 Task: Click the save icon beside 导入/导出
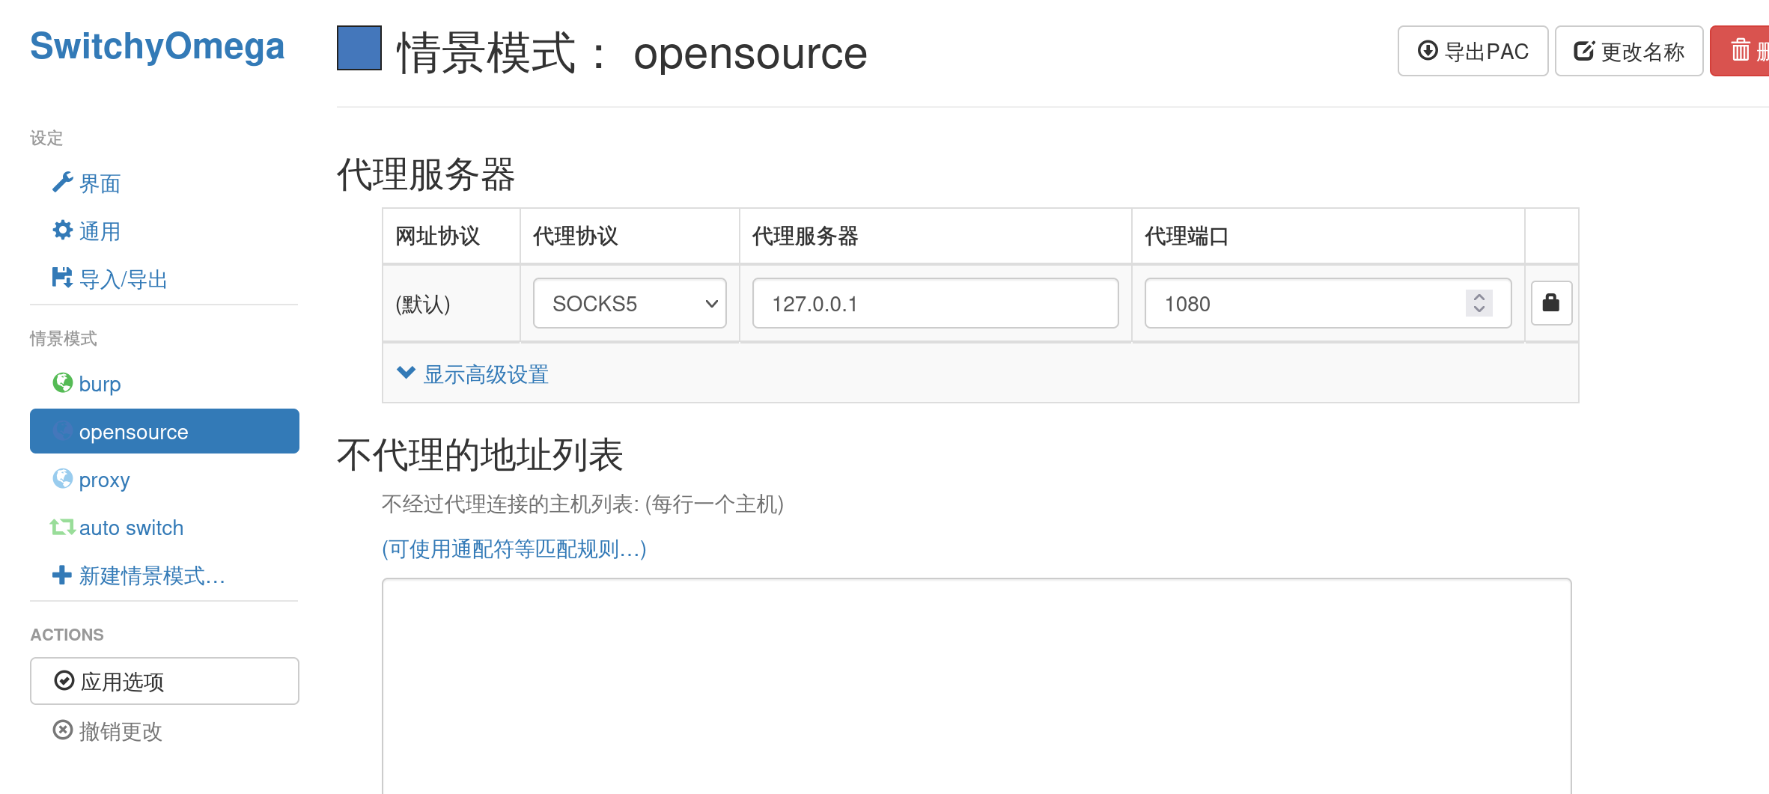pos(63,278)
